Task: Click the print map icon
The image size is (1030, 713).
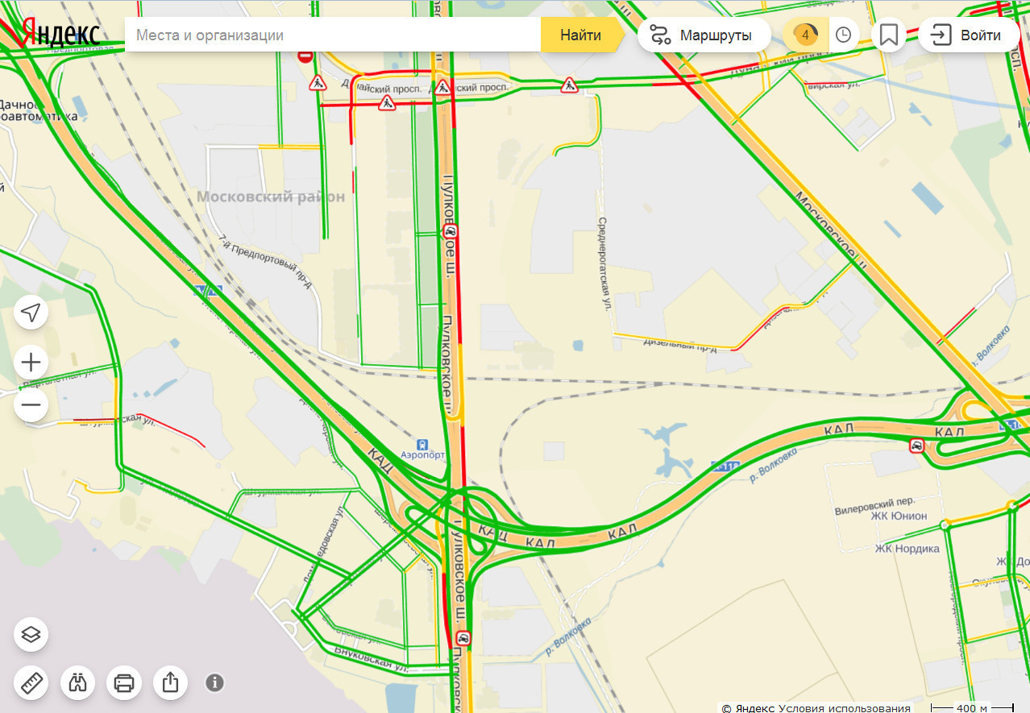Action: (123, 683)
